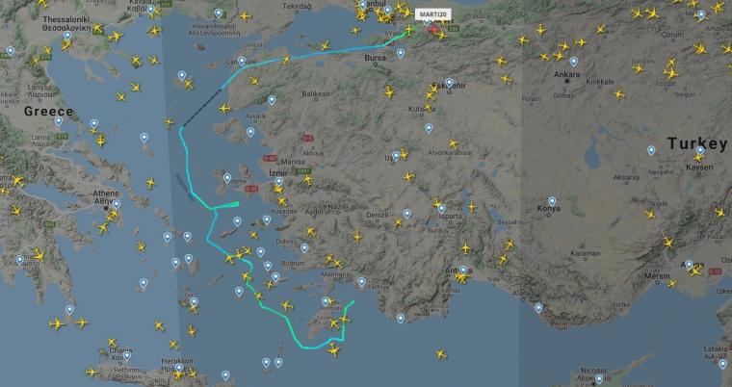
Task: Select the airport pin at Chania
Action: (126, 355)
